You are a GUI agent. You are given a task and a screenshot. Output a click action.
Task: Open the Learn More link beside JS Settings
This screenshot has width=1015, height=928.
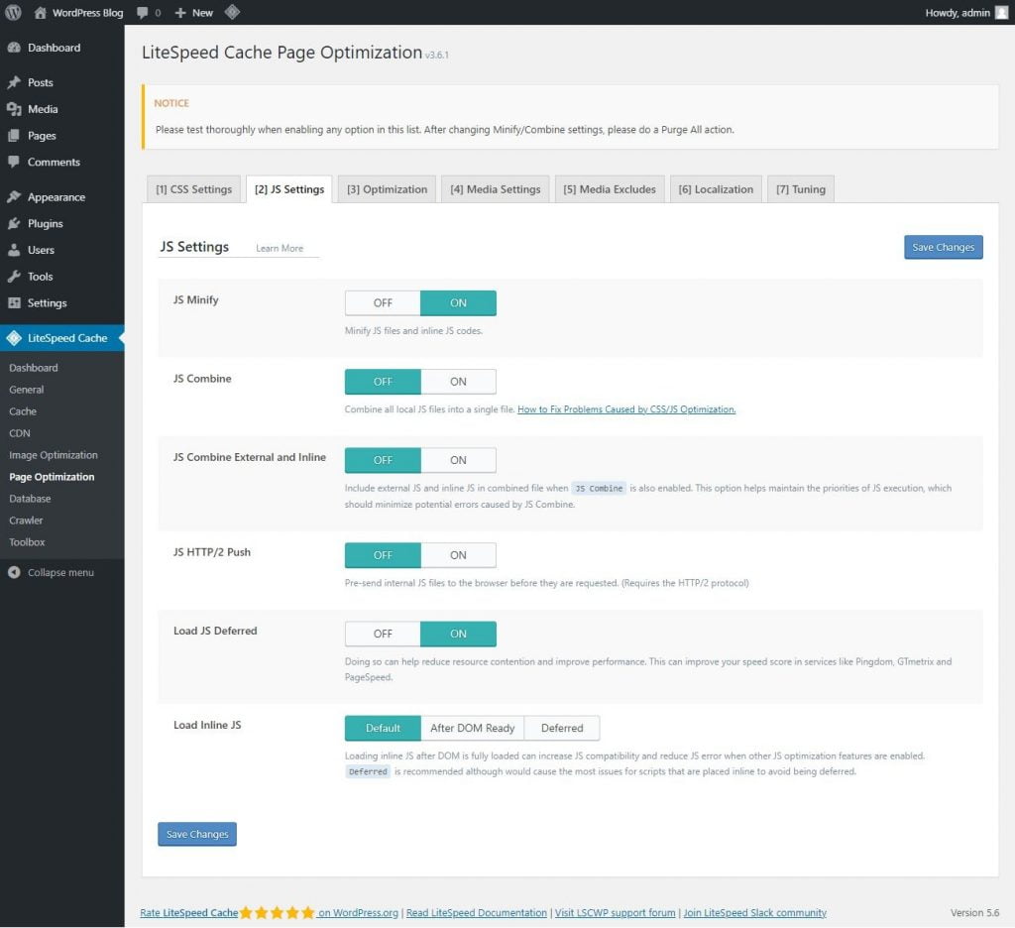click(280, 248)
